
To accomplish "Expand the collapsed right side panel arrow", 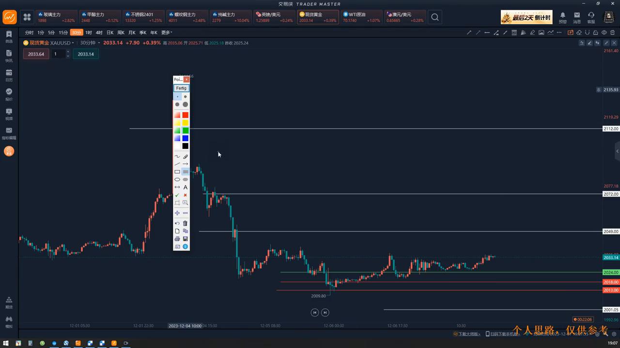I will (617, 151).
